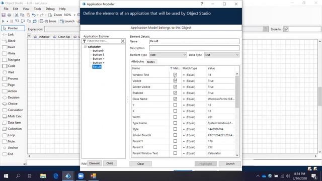Show hidden system tray icons chevron

[258, 176]
